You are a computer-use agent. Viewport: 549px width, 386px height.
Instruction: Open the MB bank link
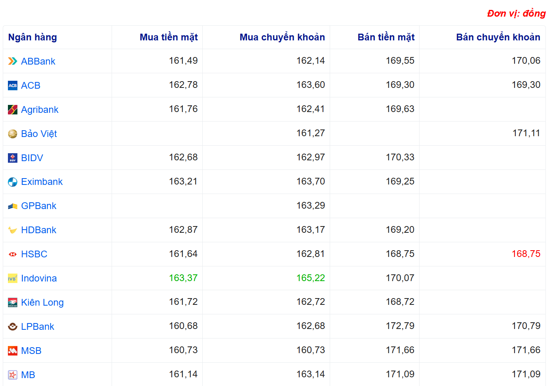point(28,375)
